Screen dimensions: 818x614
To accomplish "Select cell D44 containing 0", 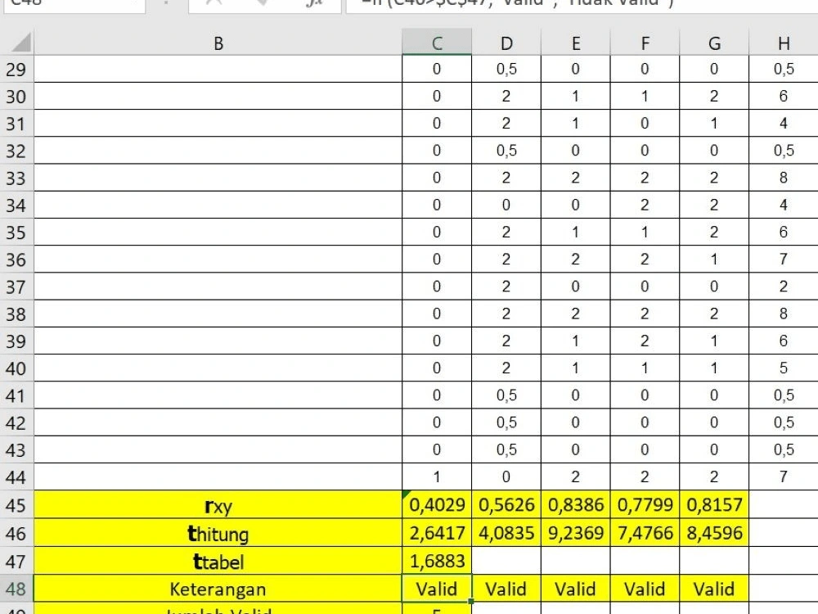I will (x=506, y=476).
